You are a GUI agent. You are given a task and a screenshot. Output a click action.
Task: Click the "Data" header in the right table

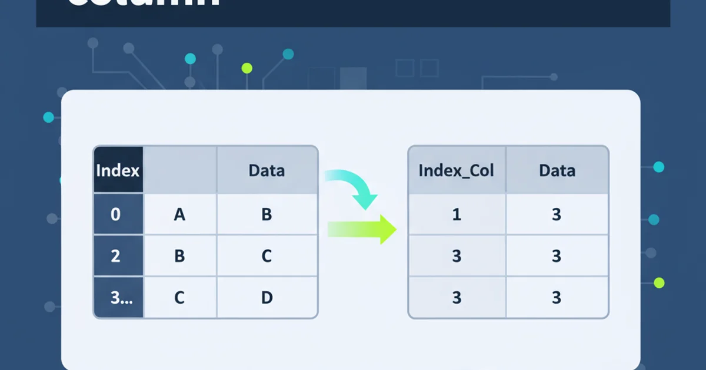coord(557,170)
